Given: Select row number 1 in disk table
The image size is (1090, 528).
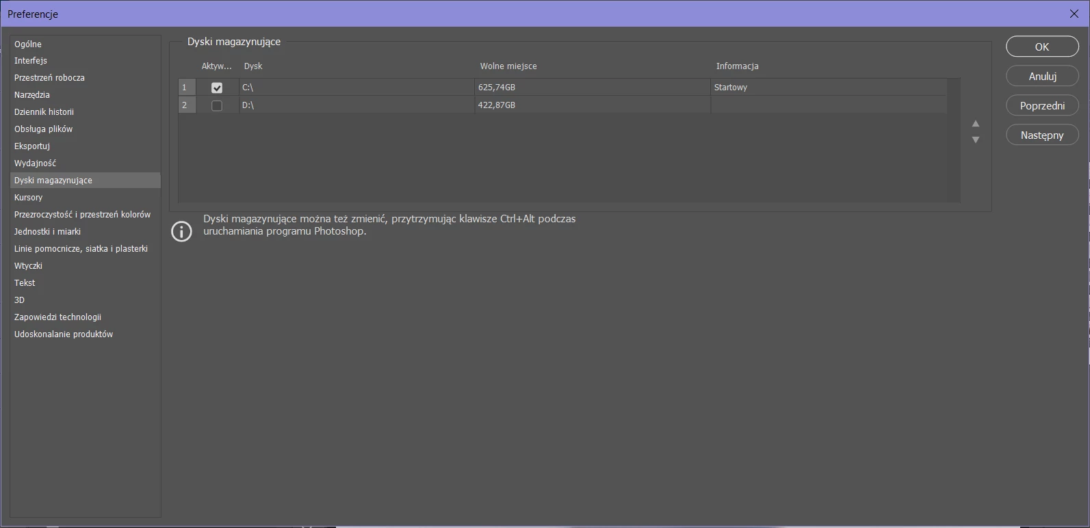Looking at the screenshot, I should point(187,88).
